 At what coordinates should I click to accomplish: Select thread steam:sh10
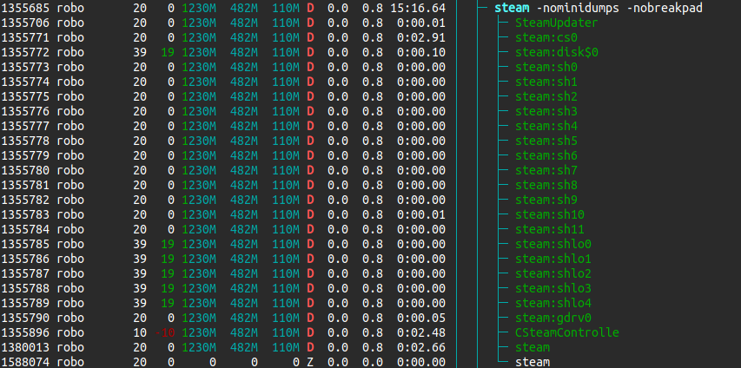point(550,214)
